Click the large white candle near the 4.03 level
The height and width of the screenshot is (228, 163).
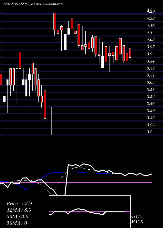tap(65, 42)
